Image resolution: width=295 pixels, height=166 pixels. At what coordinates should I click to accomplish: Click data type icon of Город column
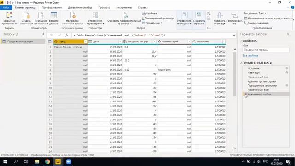(x=56, y=41)
